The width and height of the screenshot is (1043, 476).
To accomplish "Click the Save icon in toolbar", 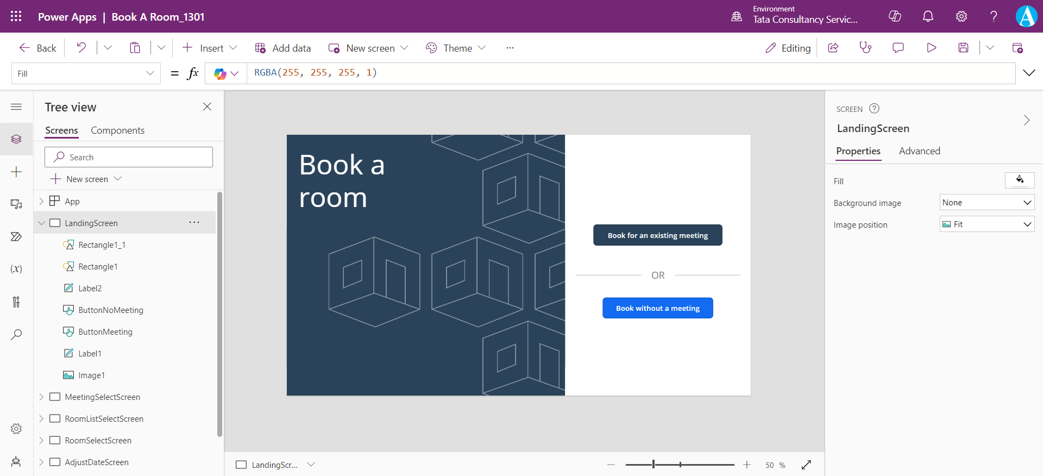I will pyautogui.click(x=963, y=48).
